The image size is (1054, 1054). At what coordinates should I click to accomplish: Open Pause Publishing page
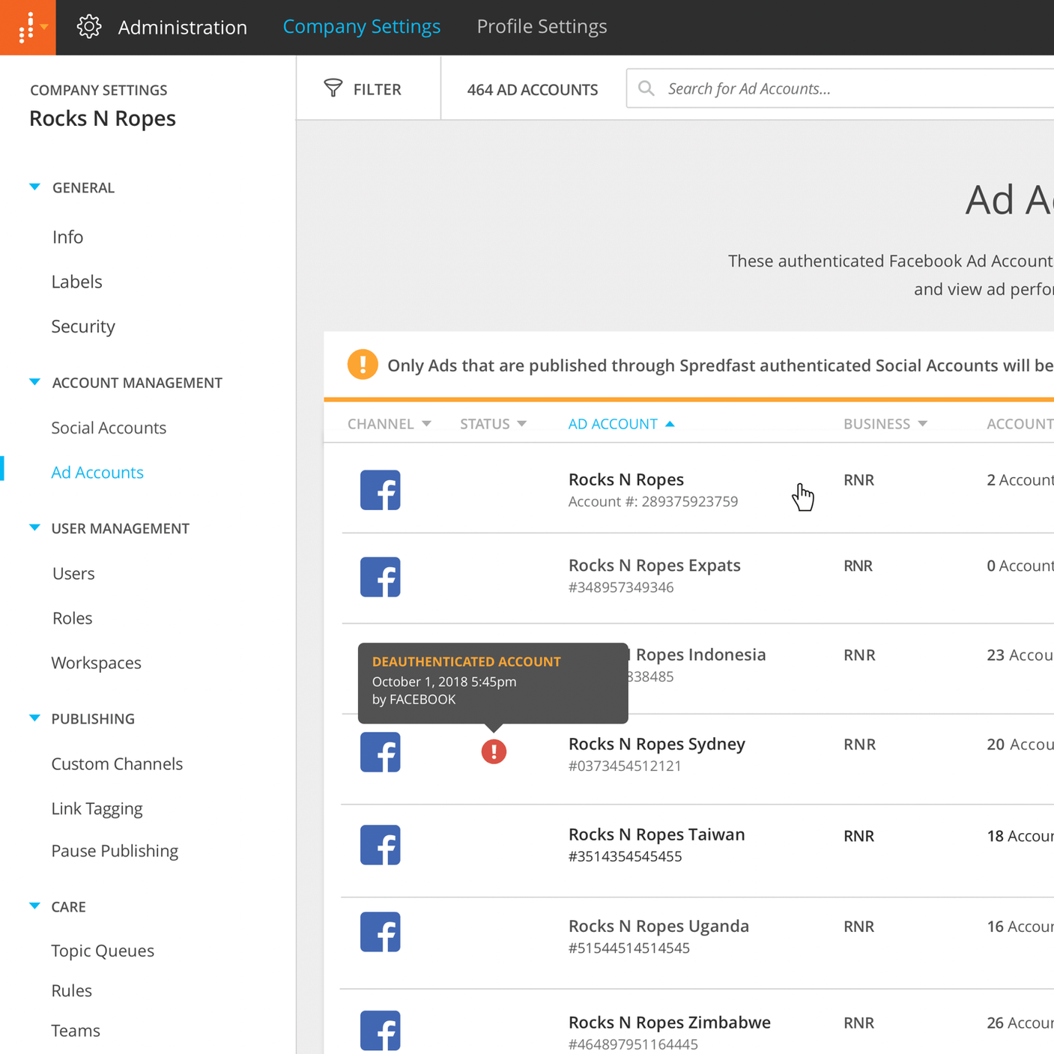click(x=115, y=851)
